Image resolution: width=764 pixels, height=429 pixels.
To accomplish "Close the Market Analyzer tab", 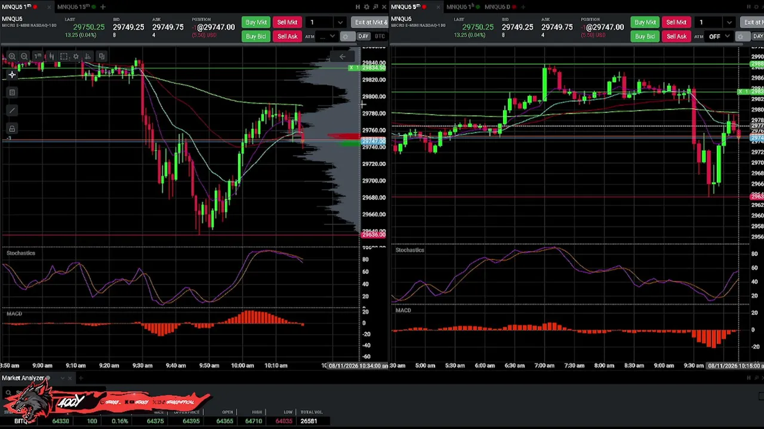I will tap(70, 378).
